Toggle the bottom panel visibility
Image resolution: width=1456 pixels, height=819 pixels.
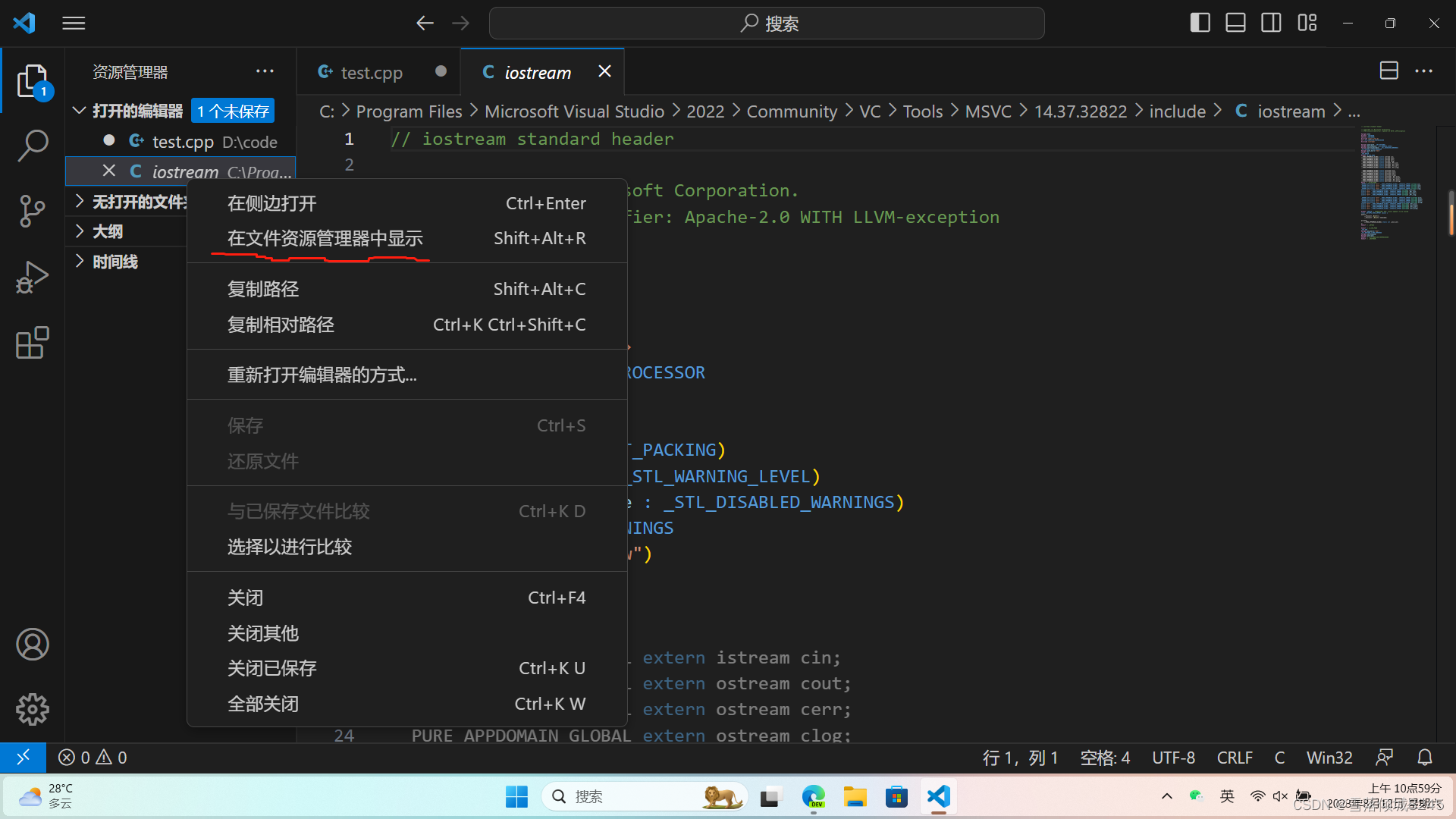tap(1235, 23)
